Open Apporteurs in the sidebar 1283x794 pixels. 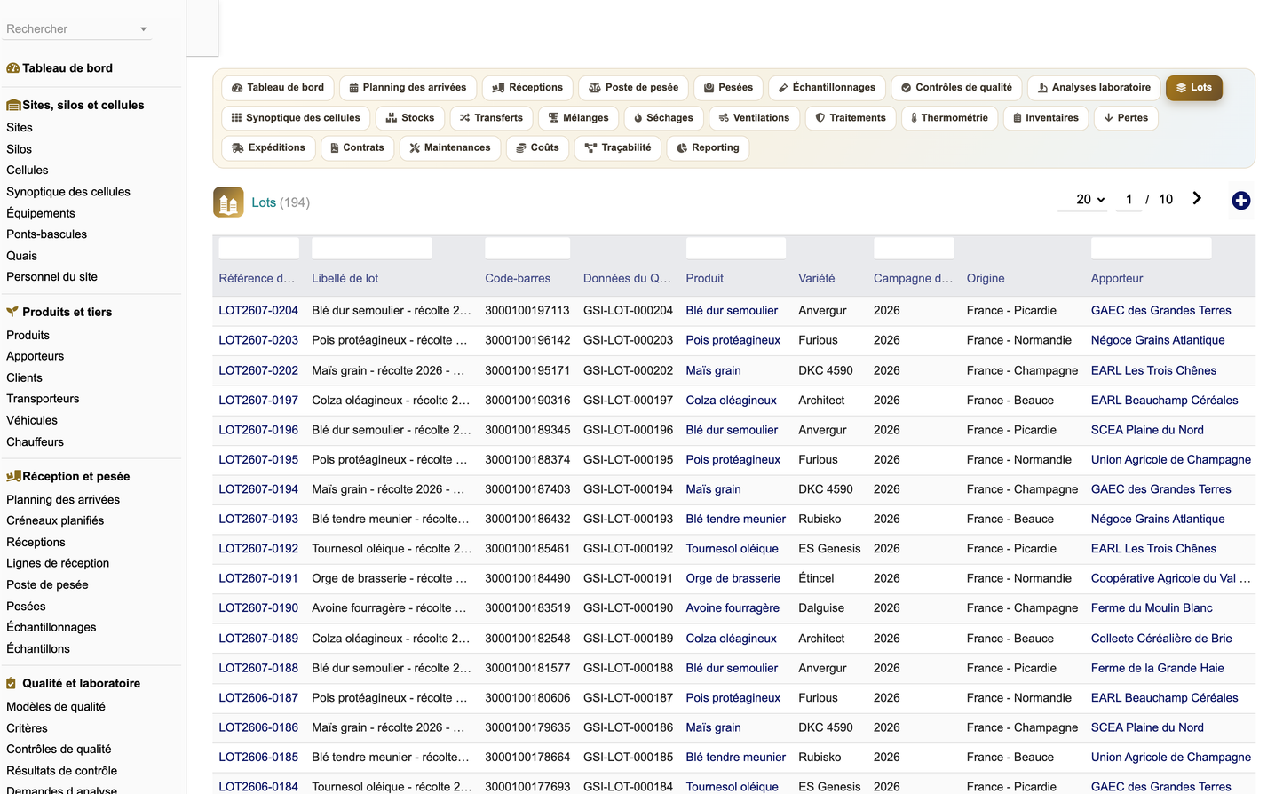point(35,356)
